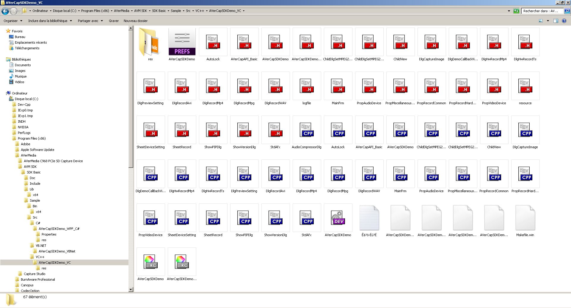Open the Vidéos library
The height and width of the screenshot is (308, 571).
pyautogui.click(x=19, y=82)
